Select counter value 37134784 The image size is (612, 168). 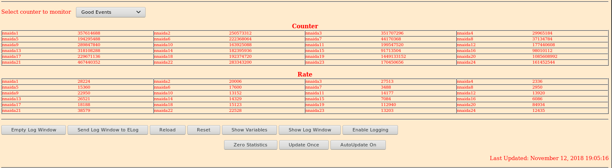[542, 39]
